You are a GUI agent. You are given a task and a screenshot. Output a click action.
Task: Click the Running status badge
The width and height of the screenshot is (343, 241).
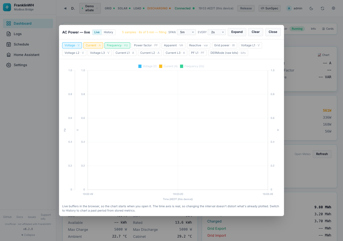tap(297, 29)
